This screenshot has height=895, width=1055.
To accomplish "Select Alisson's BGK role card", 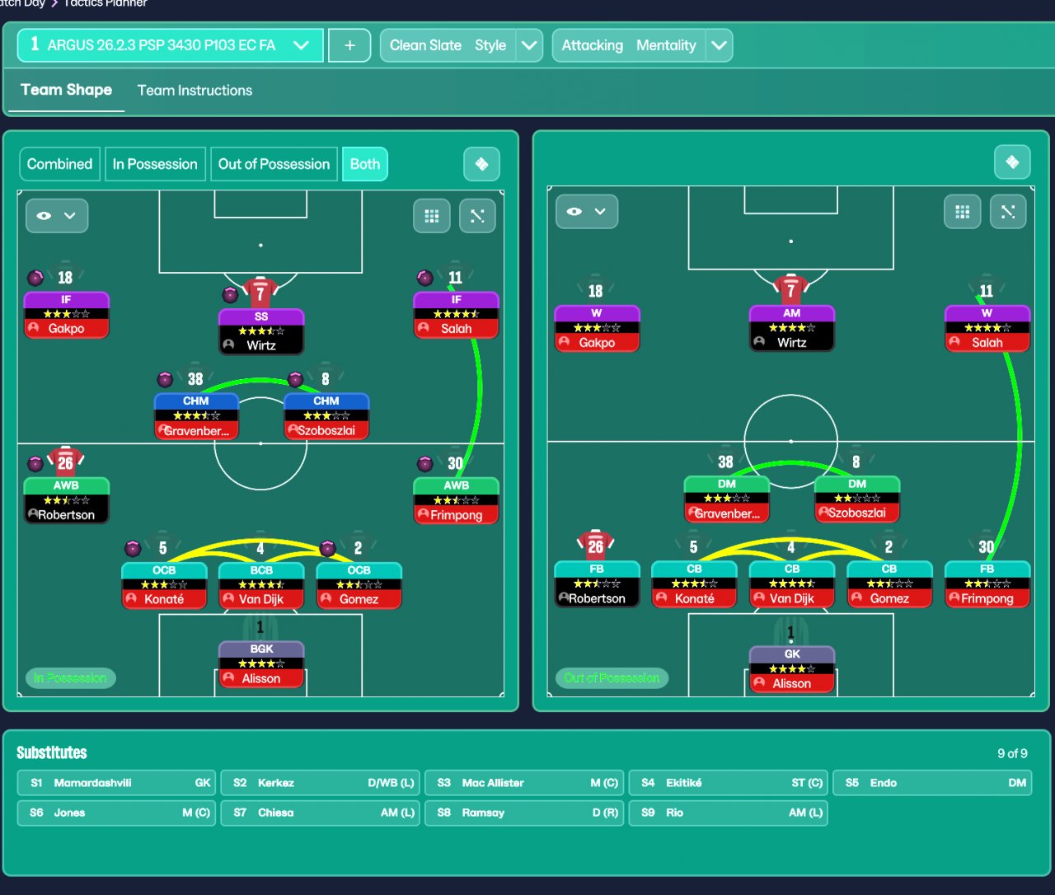I will tap(261, 664).
